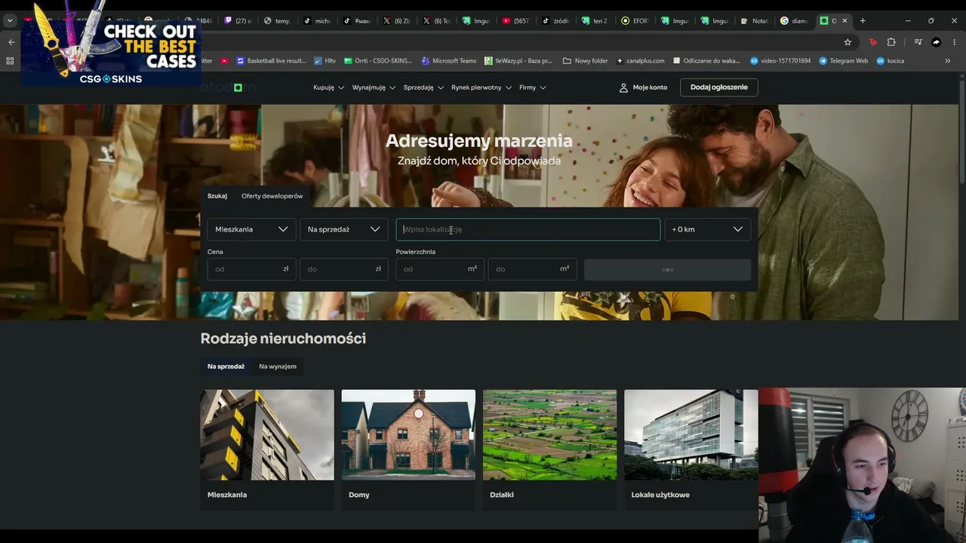Switch listings to Na wynajem
This screenshot has height=543, width=966.
(278, 367)
